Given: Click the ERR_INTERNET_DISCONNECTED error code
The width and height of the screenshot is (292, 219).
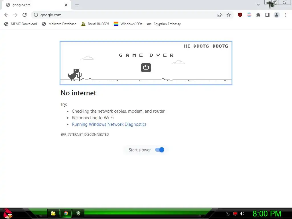Looking at the screenshot, I should point(85,135).
